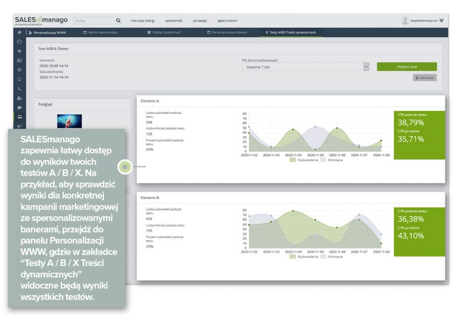Click the 35,71% CTR value
459x321 pixels.
411,139
